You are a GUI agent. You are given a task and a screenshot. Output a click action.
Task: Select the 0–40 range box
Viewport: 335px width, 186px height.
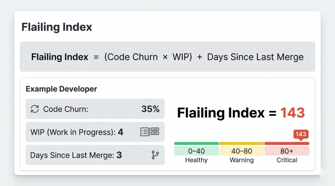pos(196,151)
